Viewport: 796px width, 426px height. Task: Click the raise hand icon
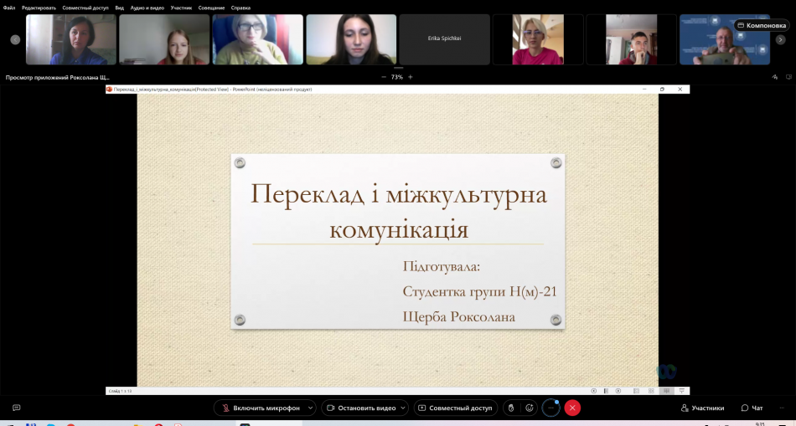[x=510, y=408]
